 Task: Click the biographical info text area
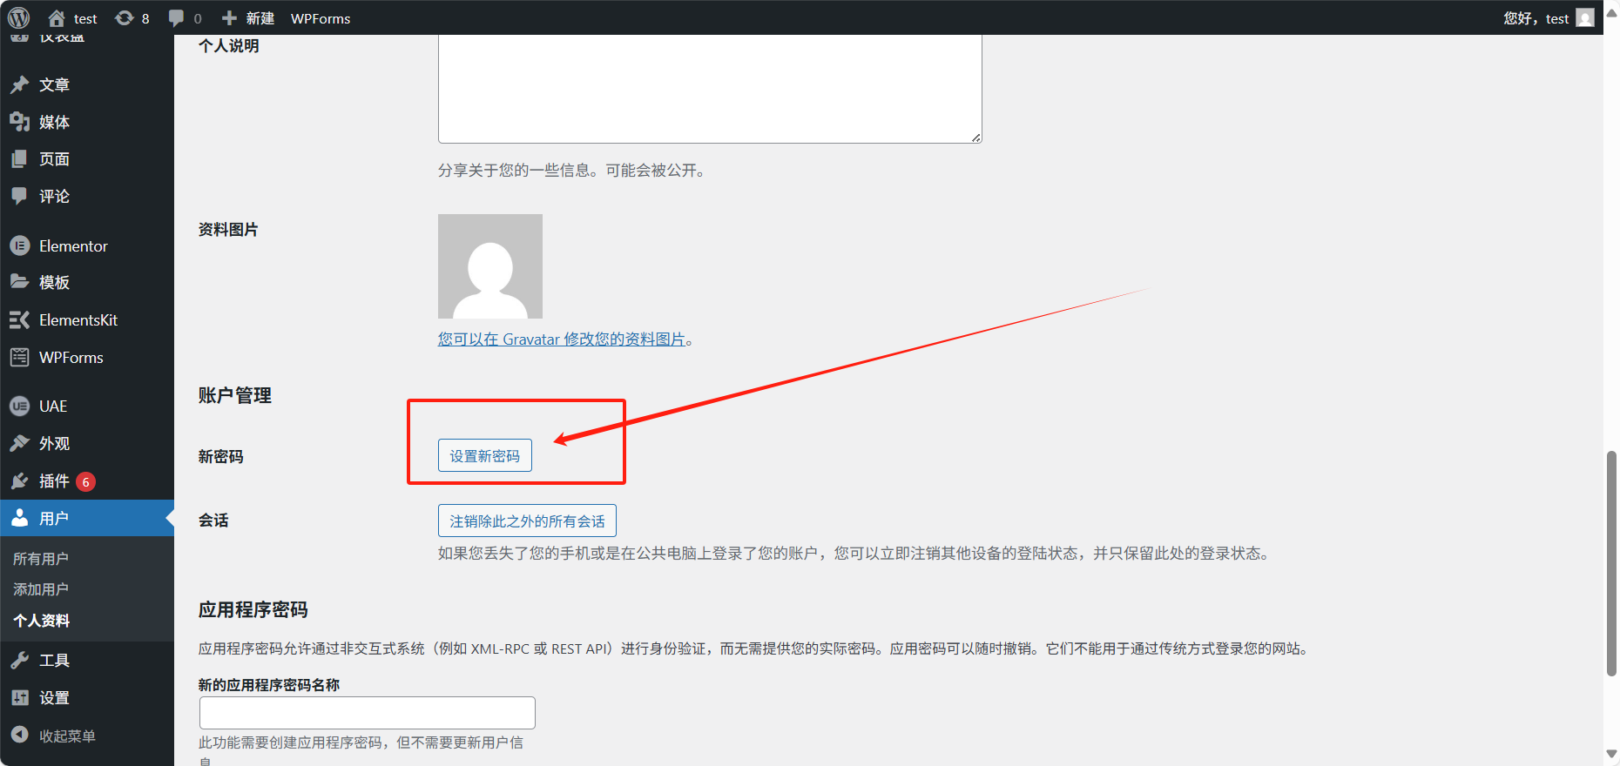click(x=709, y=87)
